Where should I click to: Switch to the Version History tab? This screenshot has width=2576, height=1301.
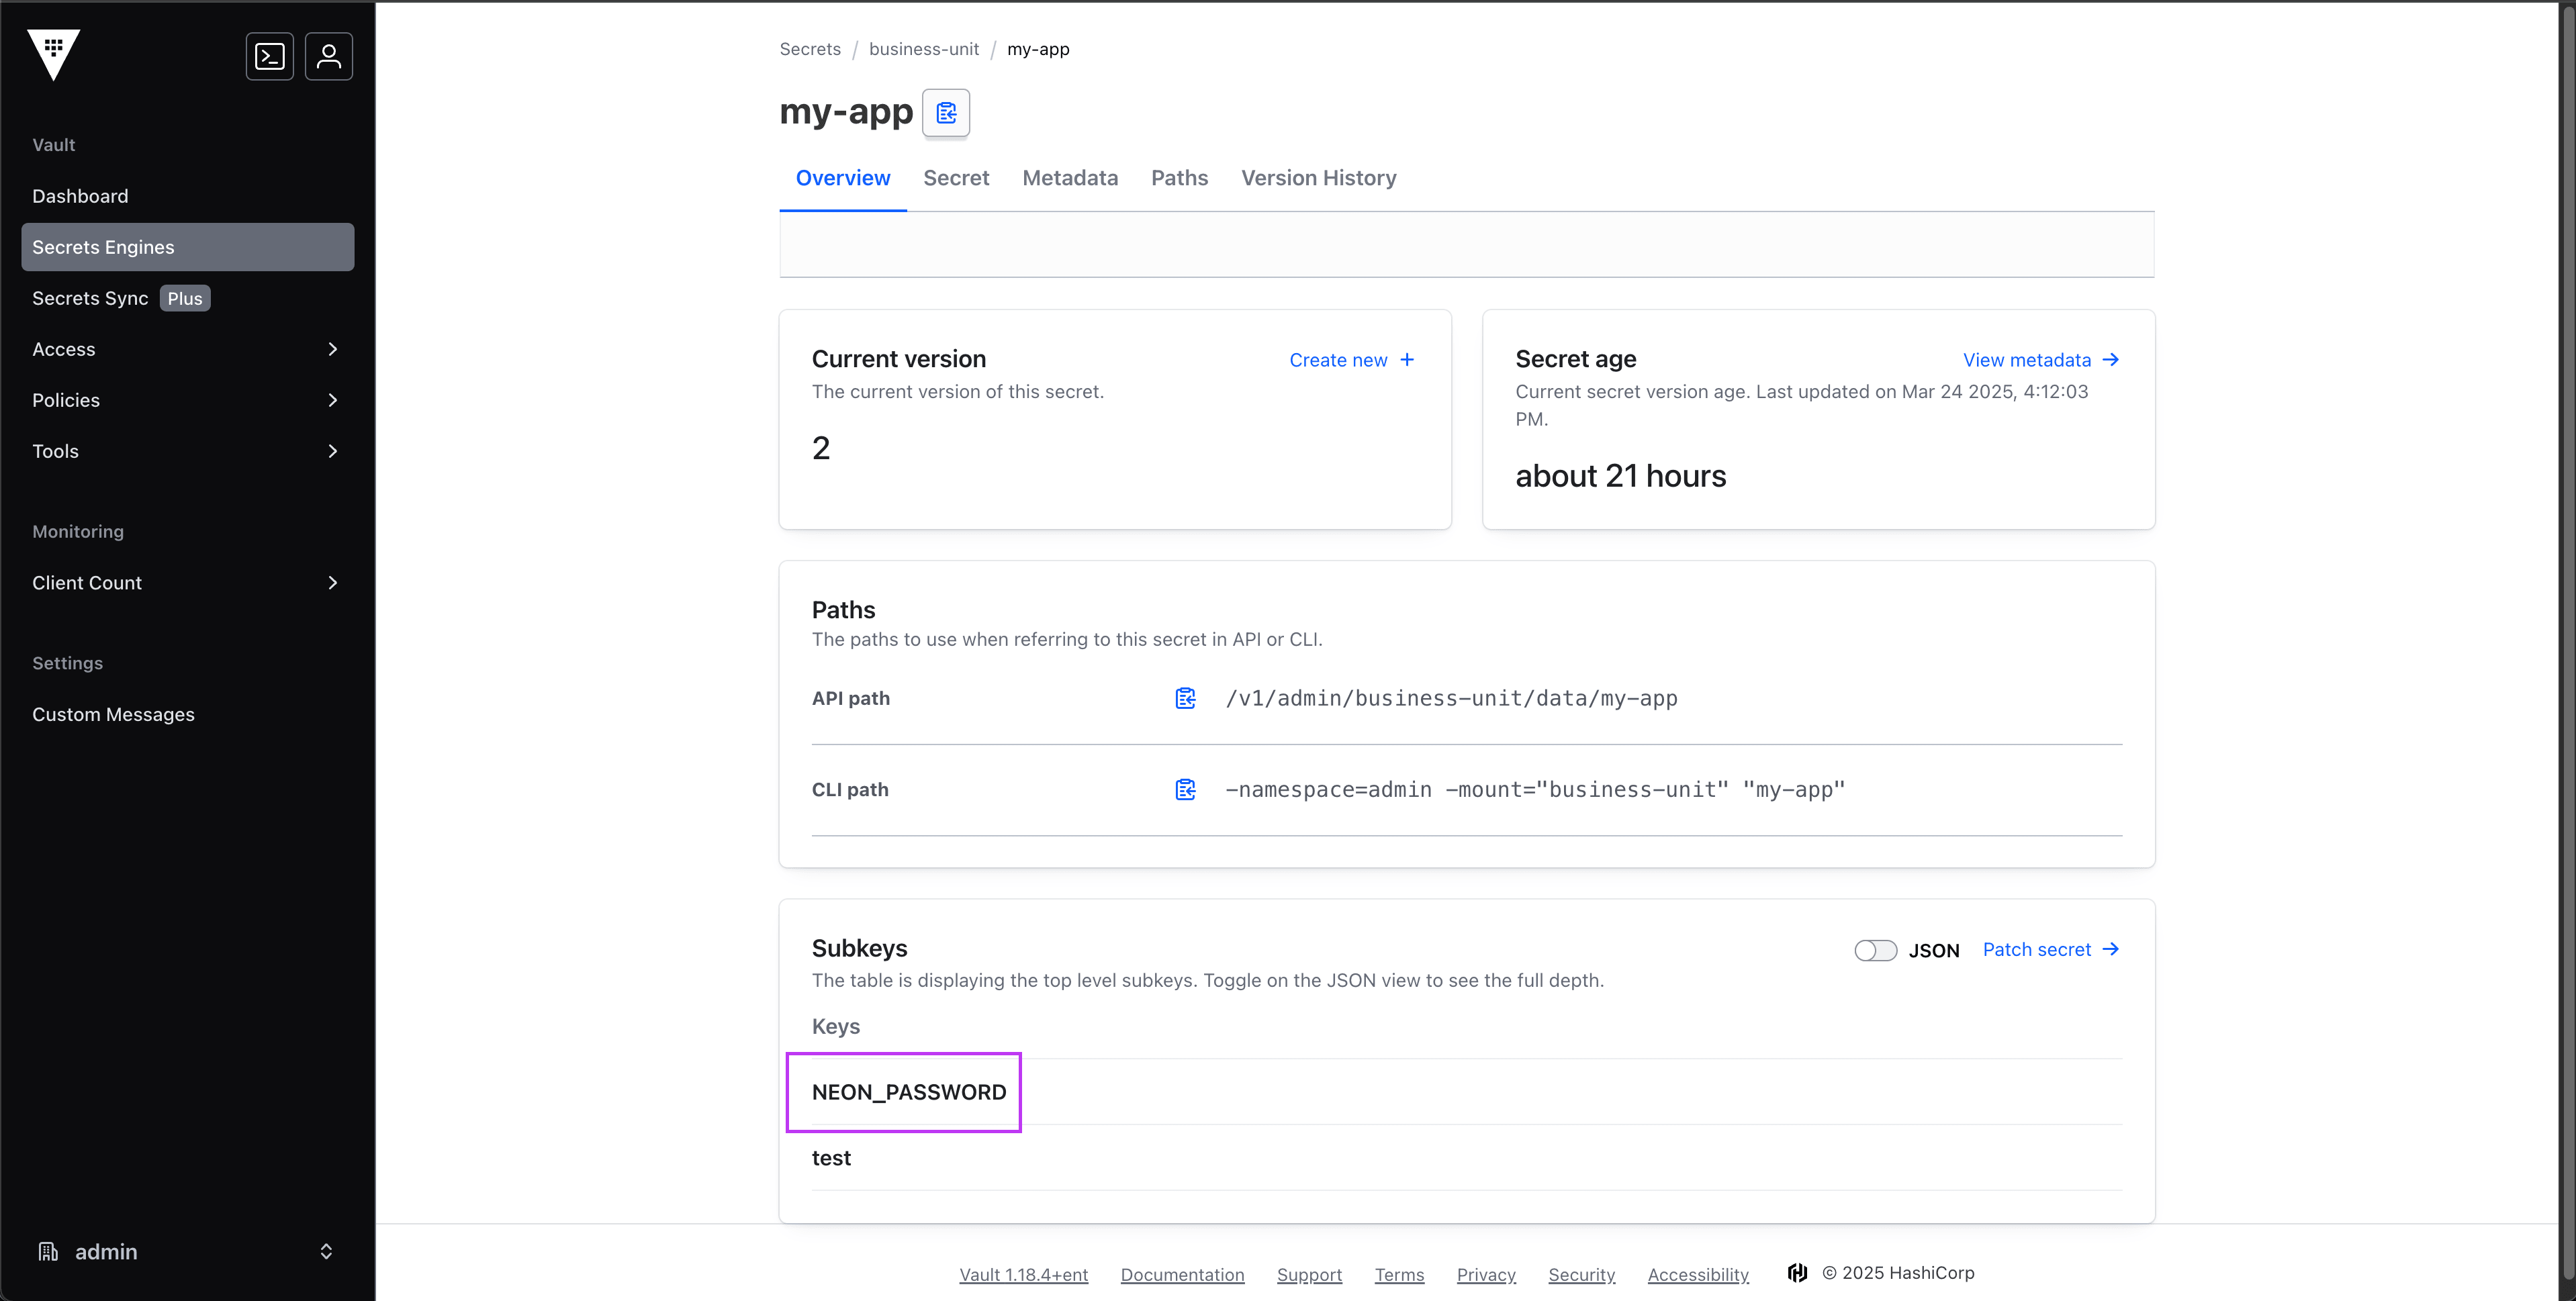pyautogui.click(x=1318, y=178)
